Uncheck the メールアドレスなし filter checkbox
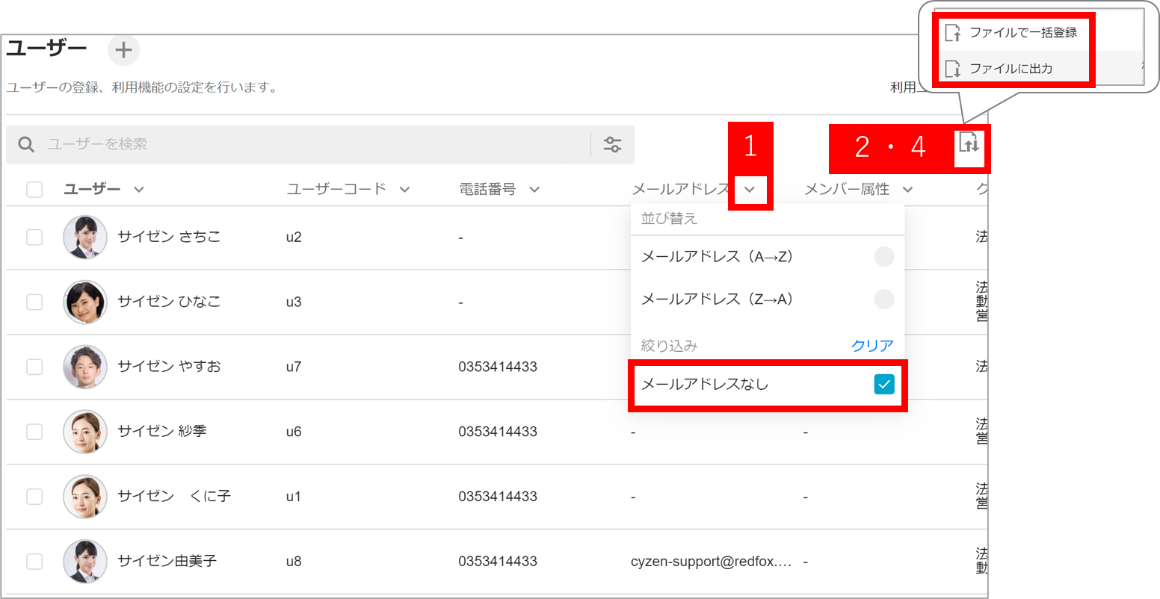1160x599 pixels. pos(884,384)
